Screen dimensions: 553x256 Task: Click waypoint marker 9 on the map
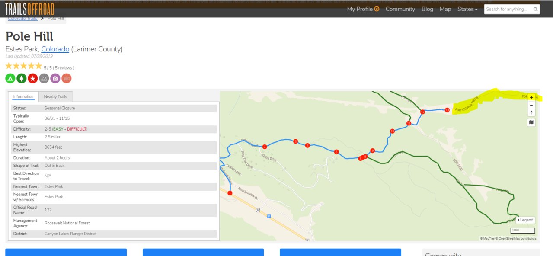pyautogui.click(x=372, y=150)
